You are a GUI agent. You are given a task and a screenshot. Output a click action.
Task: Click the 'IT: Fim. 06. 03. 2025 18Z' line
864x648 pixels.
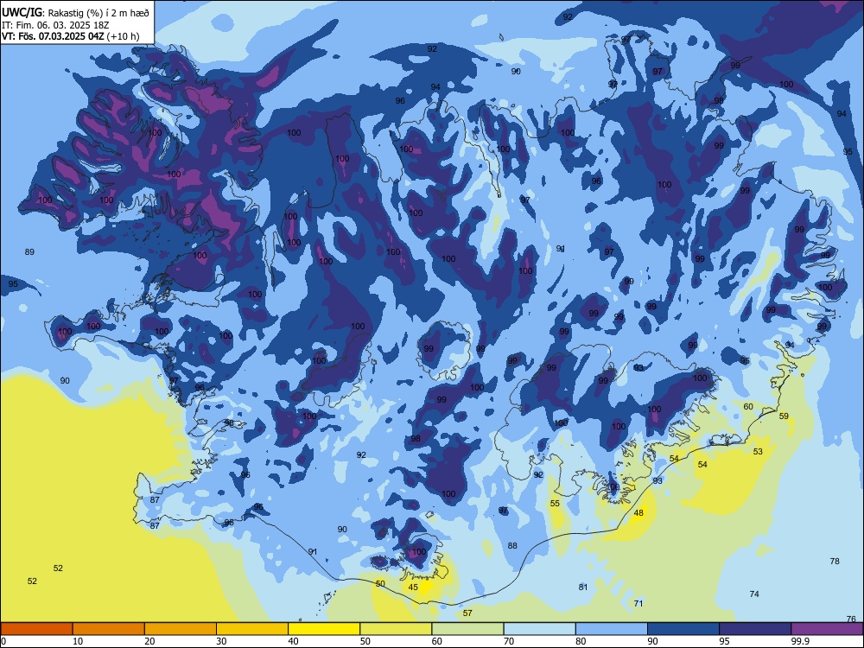(55, 25)
